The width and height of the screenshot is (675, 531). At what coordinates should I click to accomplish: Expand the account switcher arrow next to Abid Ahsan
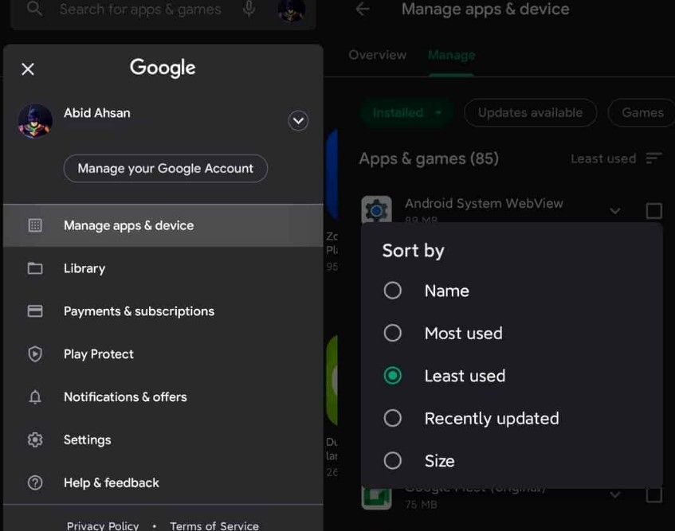pos(298,121)
